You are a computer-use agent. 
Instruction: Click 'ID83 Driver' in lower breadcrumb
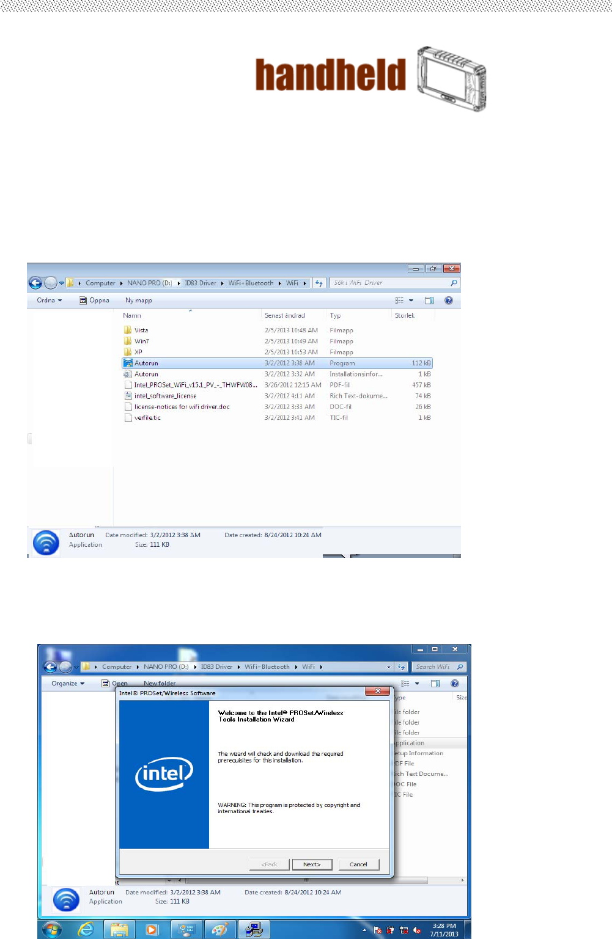pyautogui.click(x=216, y=667)
